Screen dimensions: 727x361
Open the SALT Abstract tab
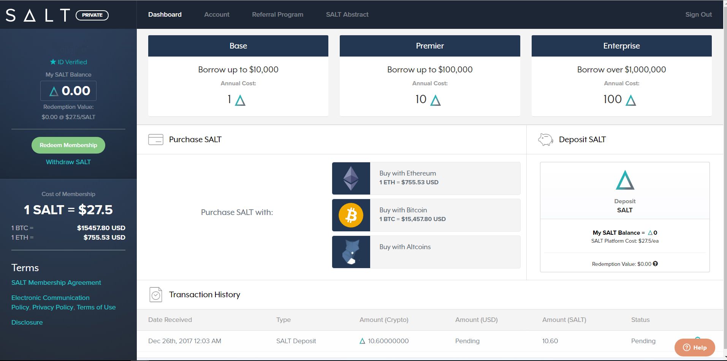347,14
